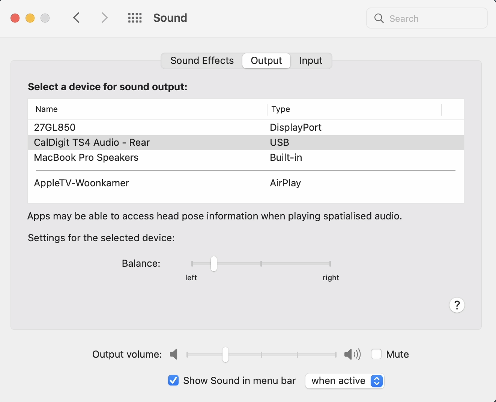
Task: Switch to the Sound Effects tab
Action: (202, 61)
